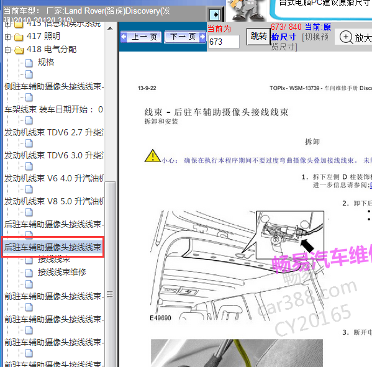Image resolution: width=372 pixels, height=367 pixels.
Task: Open first 后驻车辅助摄像头接线线束 entry above highlighted one
Action: pyautogui.click(x=54, y=224)
